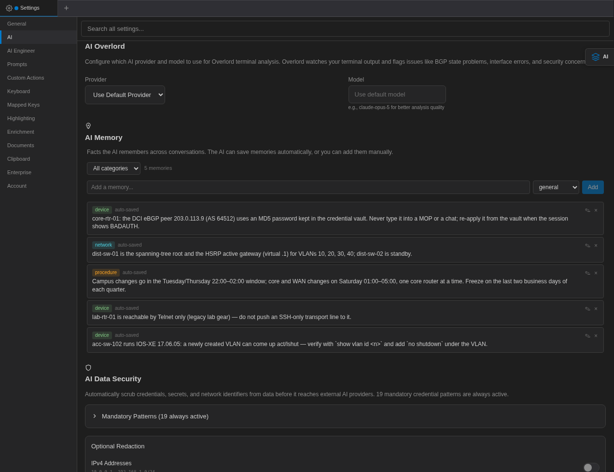
Task: Delete the acc-sw-102 IOS-XE memory
Action: (596, 336)
